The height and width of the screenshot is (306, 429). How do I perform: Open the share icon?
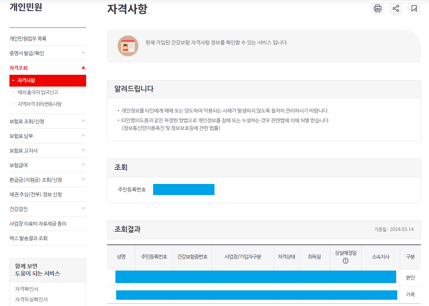[396, 9]
